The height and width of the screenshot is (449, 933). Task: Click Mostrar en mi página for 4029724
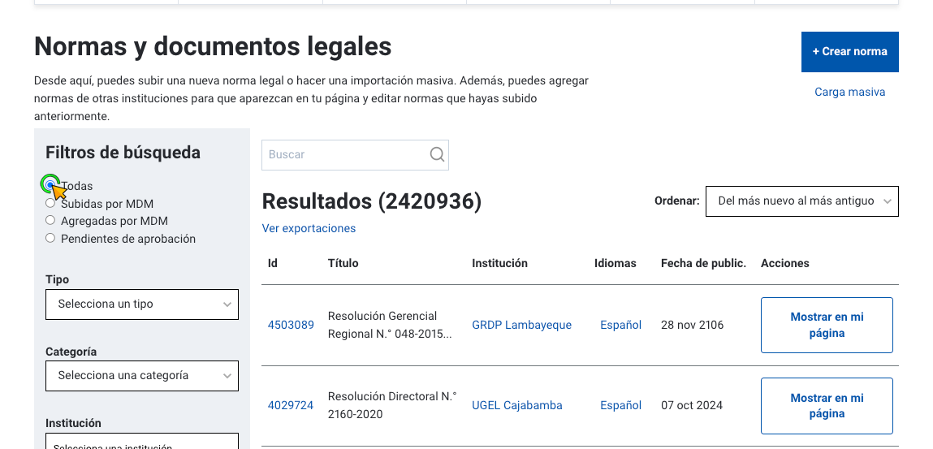(827, 406)
